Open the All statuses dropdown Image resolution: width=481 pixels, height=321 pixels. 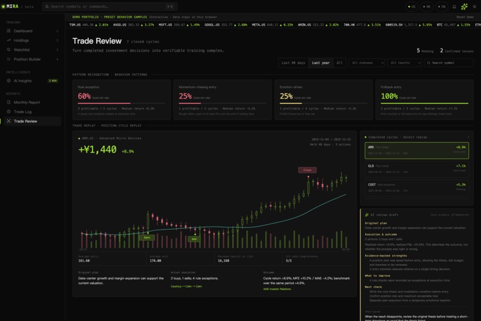(366, 63)
